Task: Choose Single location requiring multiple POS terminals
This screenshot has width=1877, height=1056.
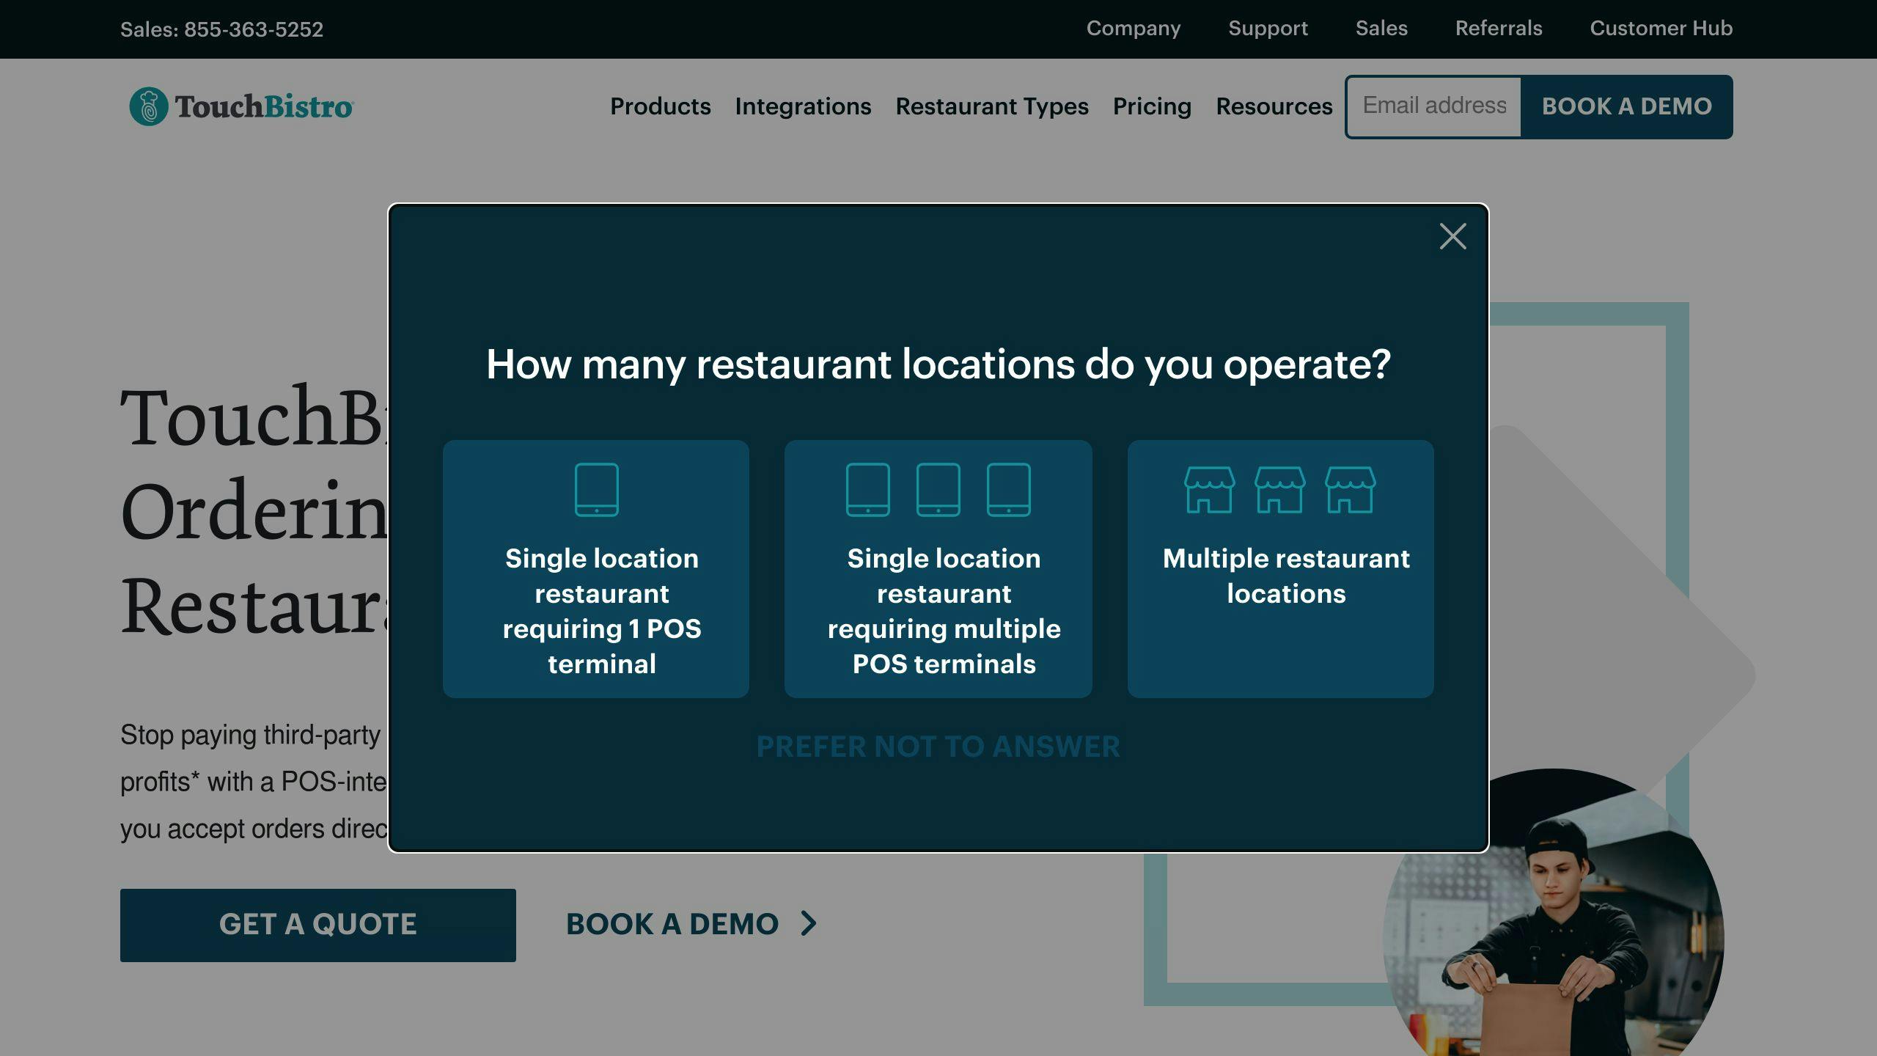Action: click(938, 568)
